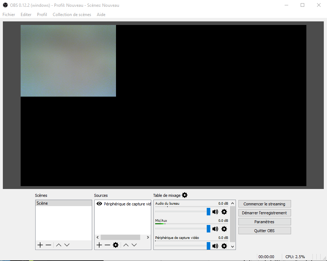Remove the selected scene with the minus icon

click(48, 245)
